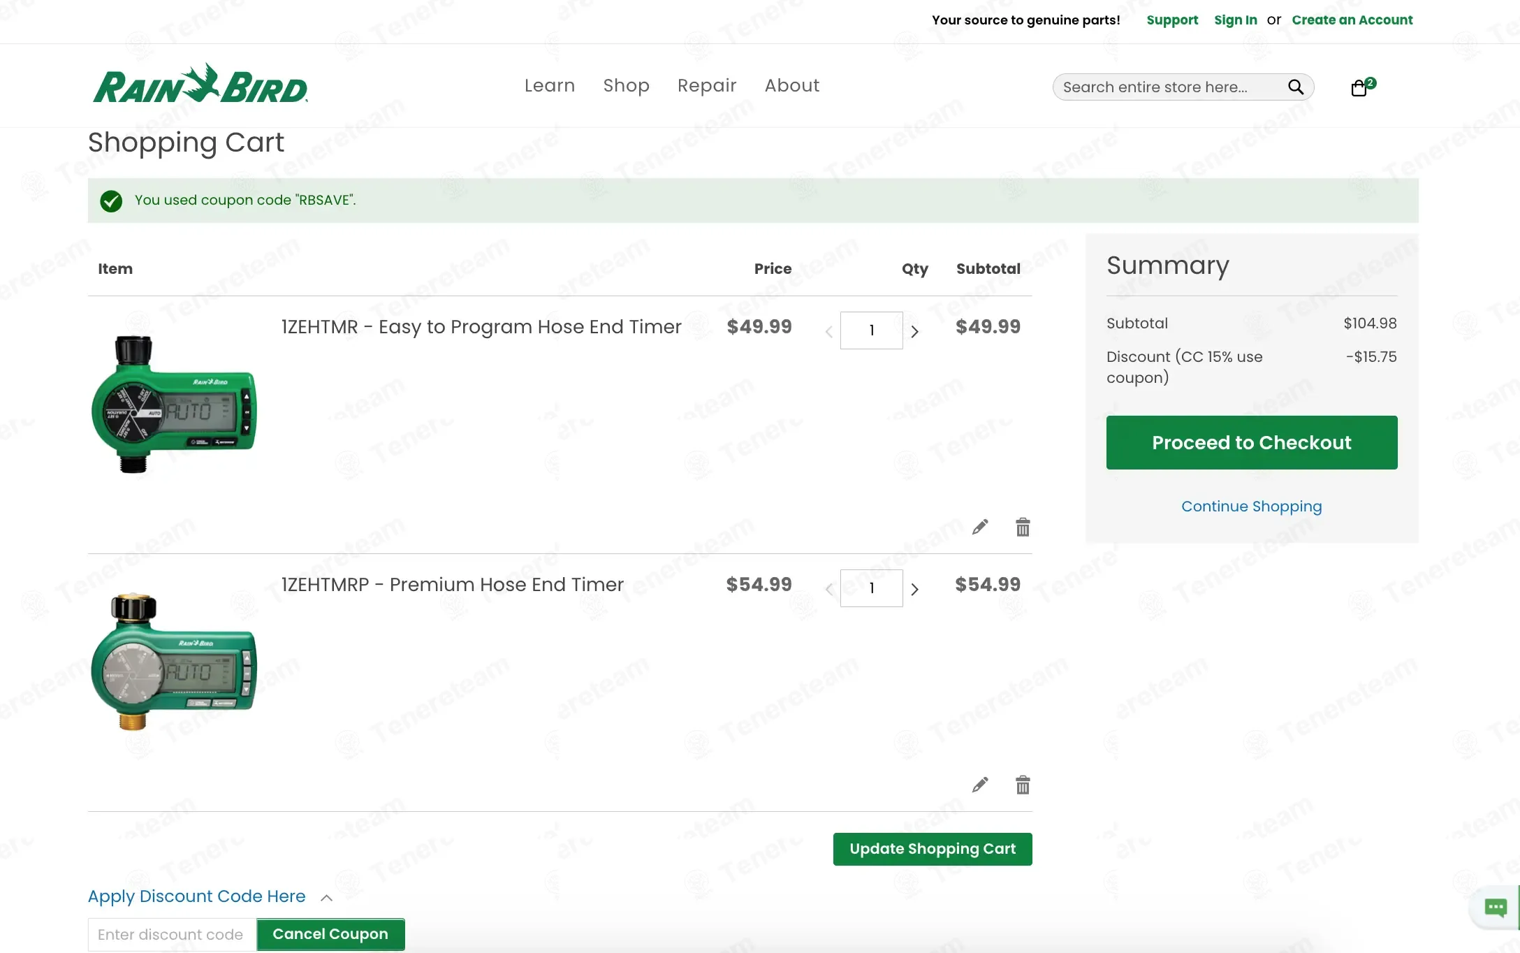Delete the Easy to Program Hose End Timer item
This screenshot has width=1520, height=953.
coord(1023,527)
